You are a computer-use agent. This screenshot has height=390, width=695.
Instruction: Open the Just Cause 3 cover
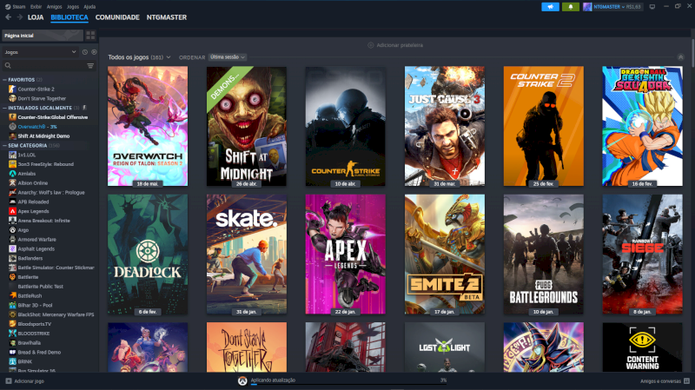click(x=445, y=126)
